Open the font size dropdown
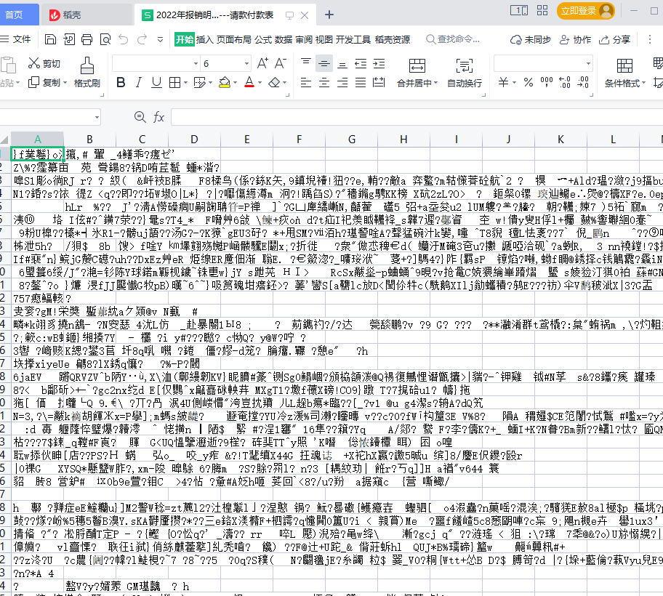Screen dimensions: 663x596 tap(246, 64)
